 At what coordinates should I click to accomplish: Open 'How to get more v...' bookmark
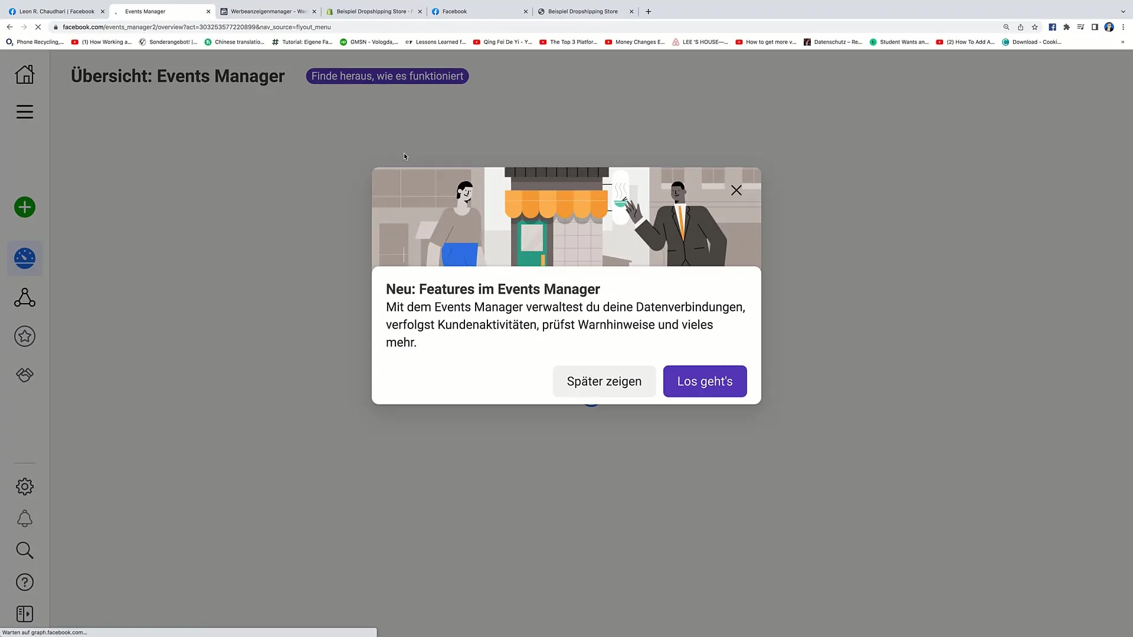[x=766, y=42]
